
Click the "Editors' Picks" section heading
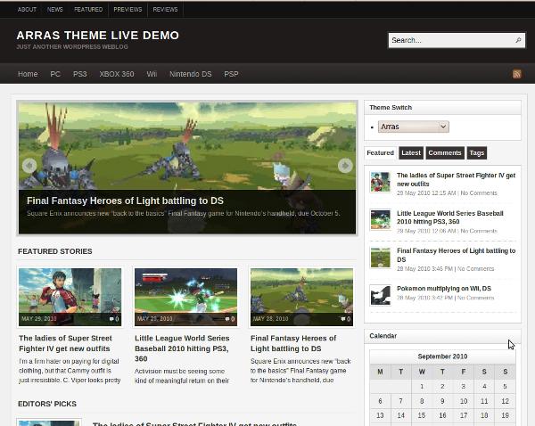coord(47,404)
